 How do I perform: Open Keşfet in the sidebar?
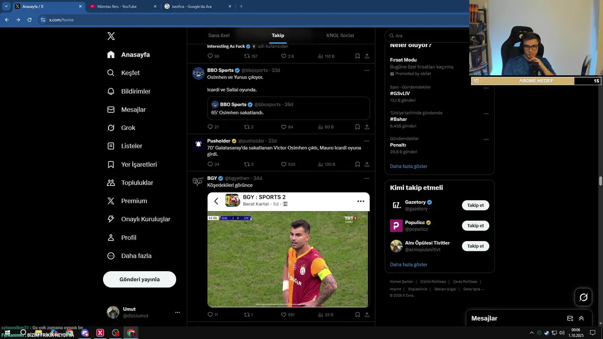coord(124,73)
